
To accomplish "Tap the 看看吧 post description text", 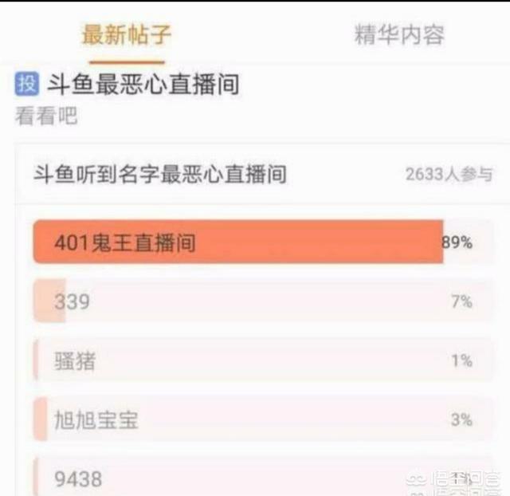I will (x=46, y=115).
